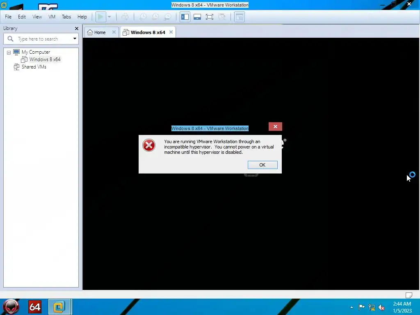Screen dimensions: 420x315
Task: Open the library search filter dropdown
Action: coord(75,39)
